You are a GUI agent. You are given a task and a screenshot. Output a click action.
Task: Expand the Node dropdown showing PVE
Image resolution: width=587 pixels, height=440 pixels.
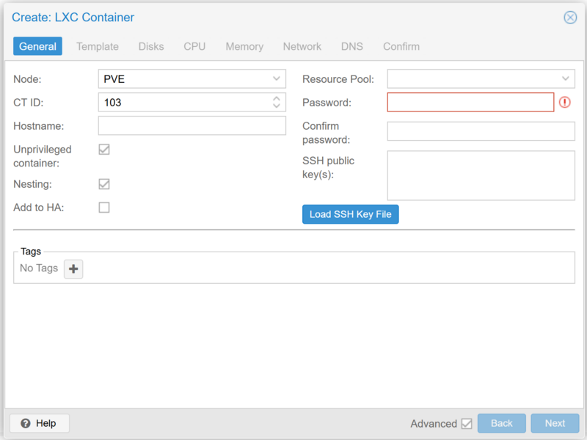pos(277,79)
